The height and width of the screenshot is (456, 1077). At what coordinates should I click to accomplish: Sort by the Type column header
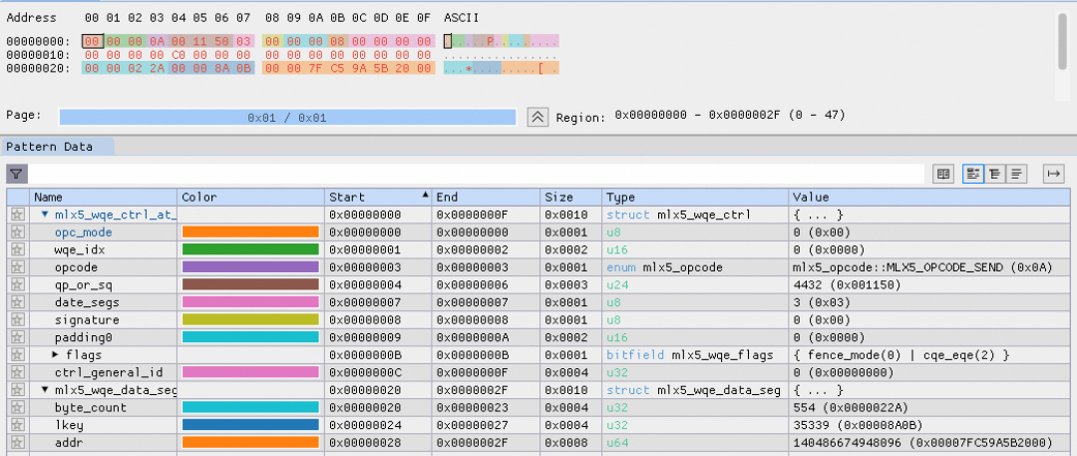695,198
